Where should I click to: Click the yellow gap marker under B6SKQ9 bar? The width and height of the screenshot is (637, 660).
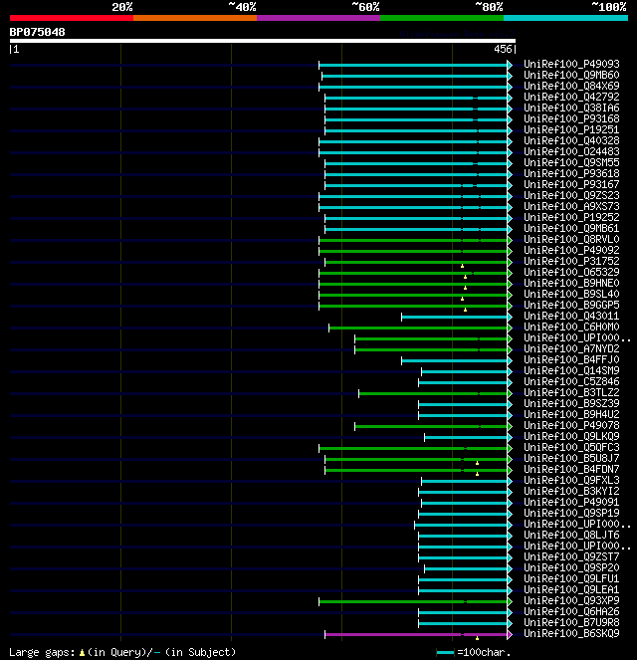click(x=477, y=638)
